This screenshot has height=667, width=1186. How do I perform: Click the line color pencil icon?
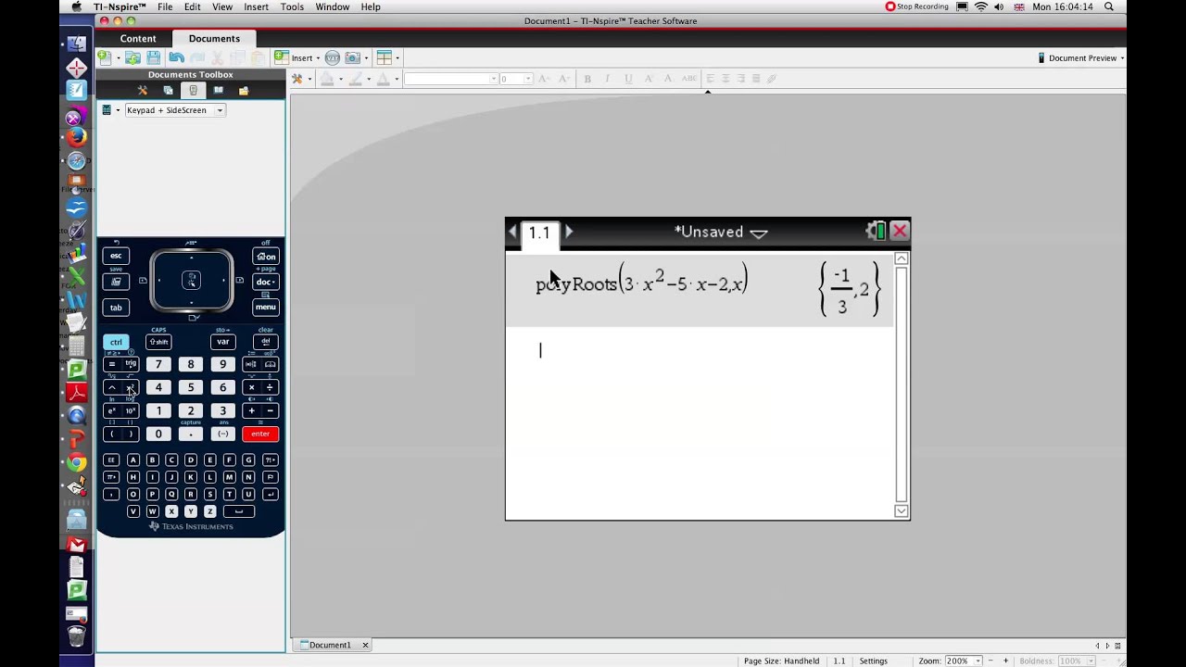[356, 79]
